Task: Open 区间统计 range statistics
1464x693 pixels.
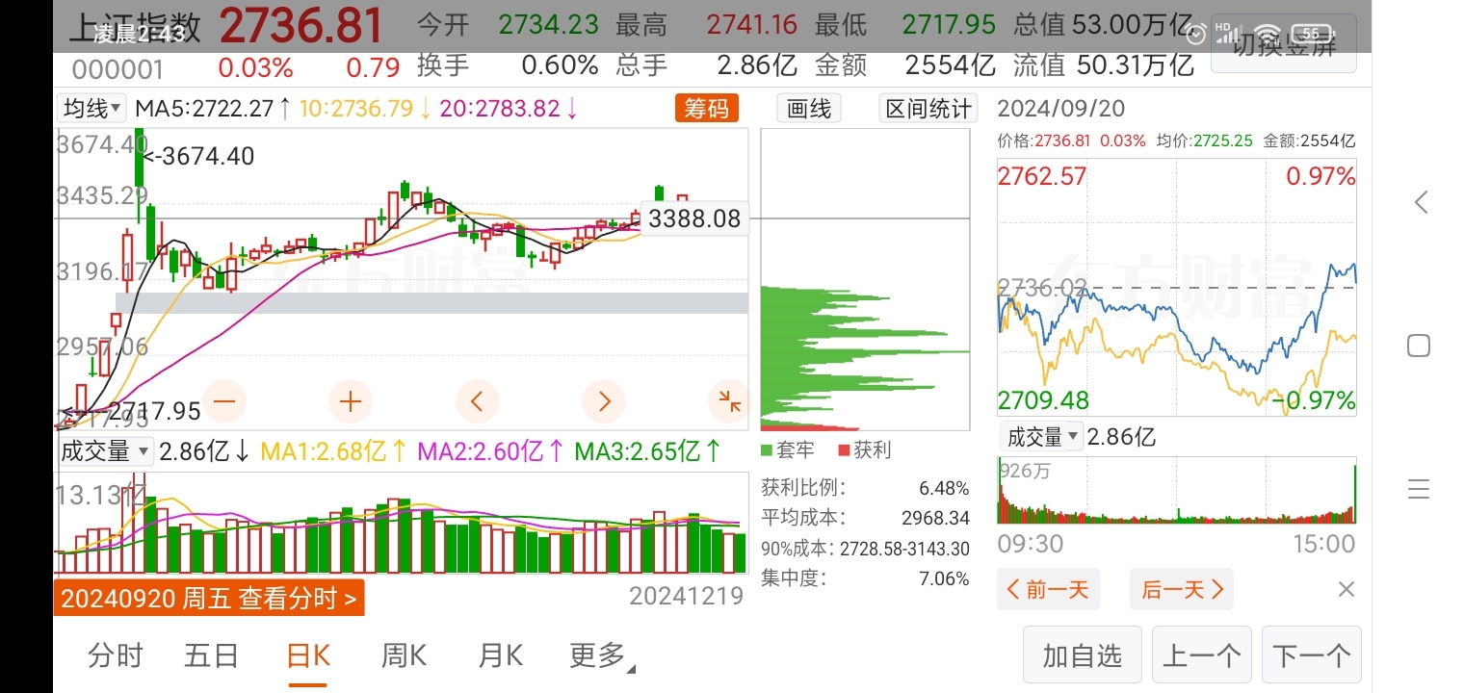Action: click(x=928, y=109)
